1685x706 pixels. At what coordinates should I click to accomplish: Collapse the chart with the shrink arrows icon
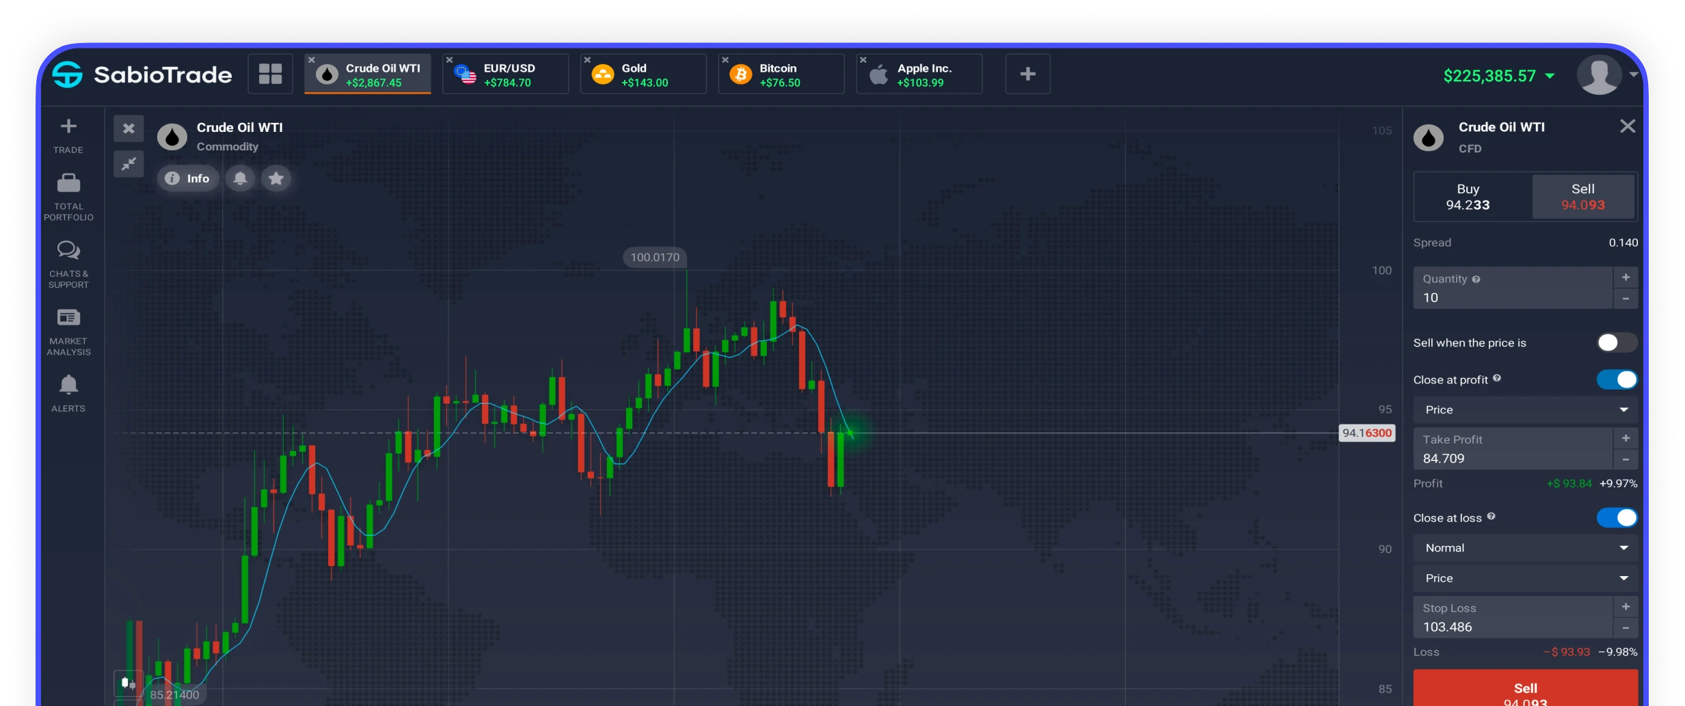tap(129, 164)
